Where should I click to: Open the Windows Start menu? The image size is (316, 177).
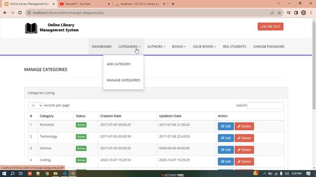click(4, 174)
